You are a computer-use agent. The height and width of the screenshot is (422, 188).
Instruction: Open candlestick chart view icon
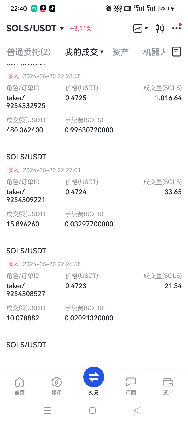[160, 28]
